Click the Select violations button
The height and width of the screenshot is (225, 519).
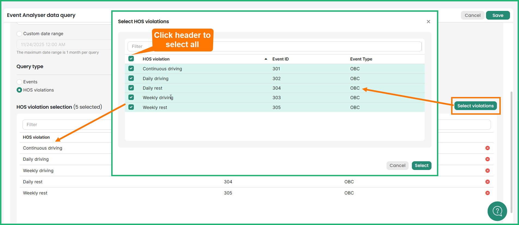coord(475,106)
